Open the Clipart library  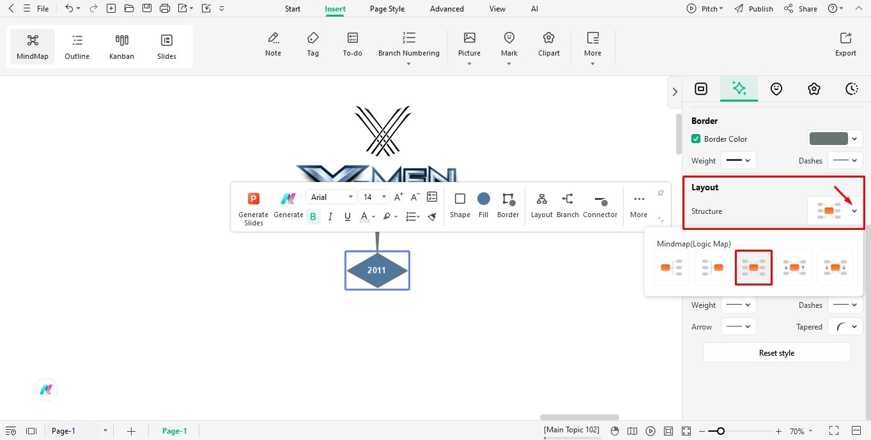pyautogui.click(x=549, y=45)
